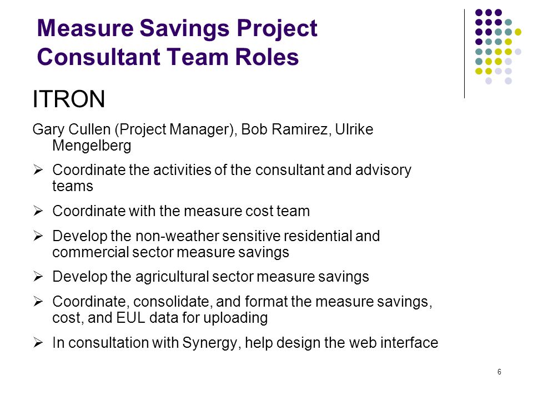This screenshot has width=533, height=400.
Task: Click the arrow bullet before 'In consultation with Synergy'
Action: [38, 343]
